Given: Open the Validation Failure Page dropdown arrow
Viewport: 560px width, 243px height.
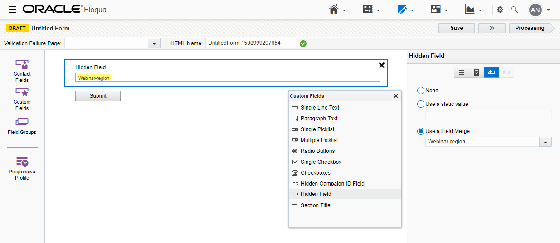Looking at the screenshot, I should point(154,43).
